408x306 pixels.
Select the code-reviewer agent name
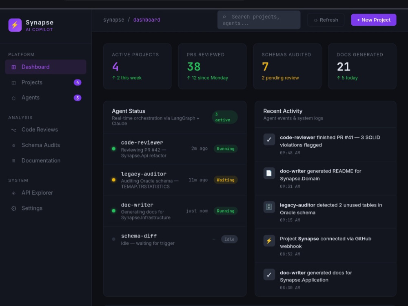click(142, 142)
